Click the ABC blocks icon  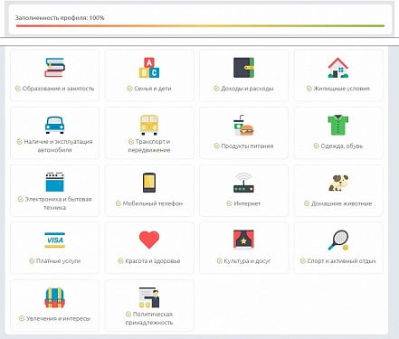point(149,68)
